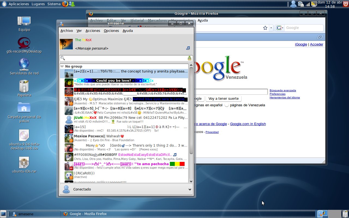349x218 pixels.
Task: Launch Firefox from top panel icon
Action: 65,4
